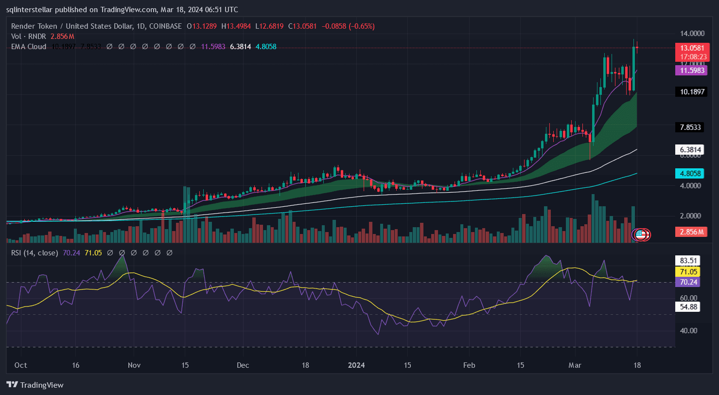Click the EMA Cloud indicator legend name
Image resolution: width=719 pixels, height=395 pixels.
(x=29, y=47)
